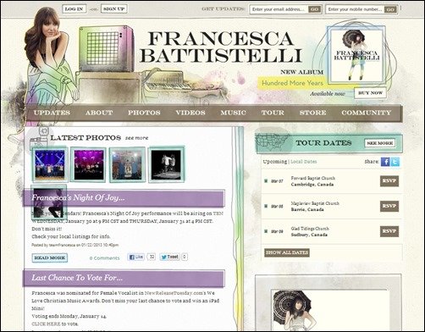
Task: Open the Last Chance To Vote For post
Action: [x=77, y=278]
